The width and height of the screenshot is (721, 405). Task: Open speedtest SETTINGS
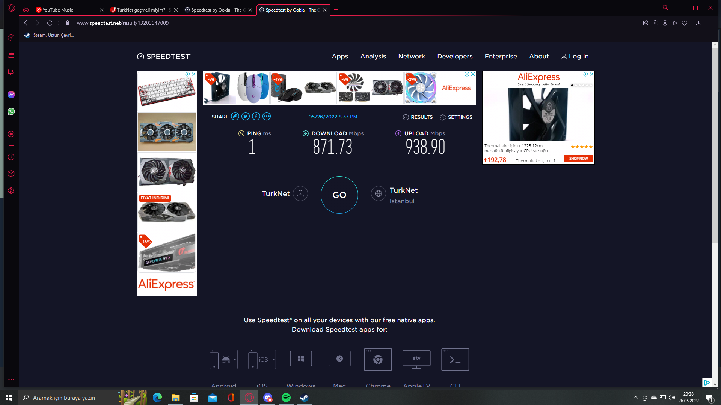tap(456, 117)
